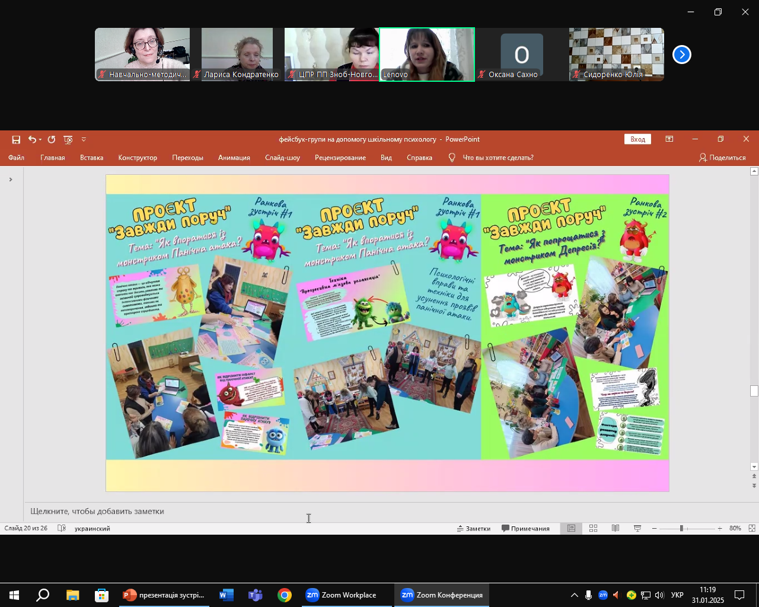Go to next slide via double-arrow below scrollbar

coord(754,486)
